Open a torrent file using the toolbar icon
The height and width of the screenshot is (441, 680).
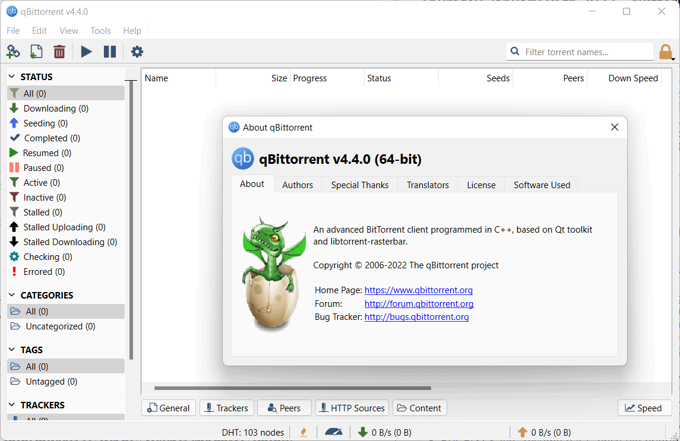pyautogui.click(x=36, y=52)
